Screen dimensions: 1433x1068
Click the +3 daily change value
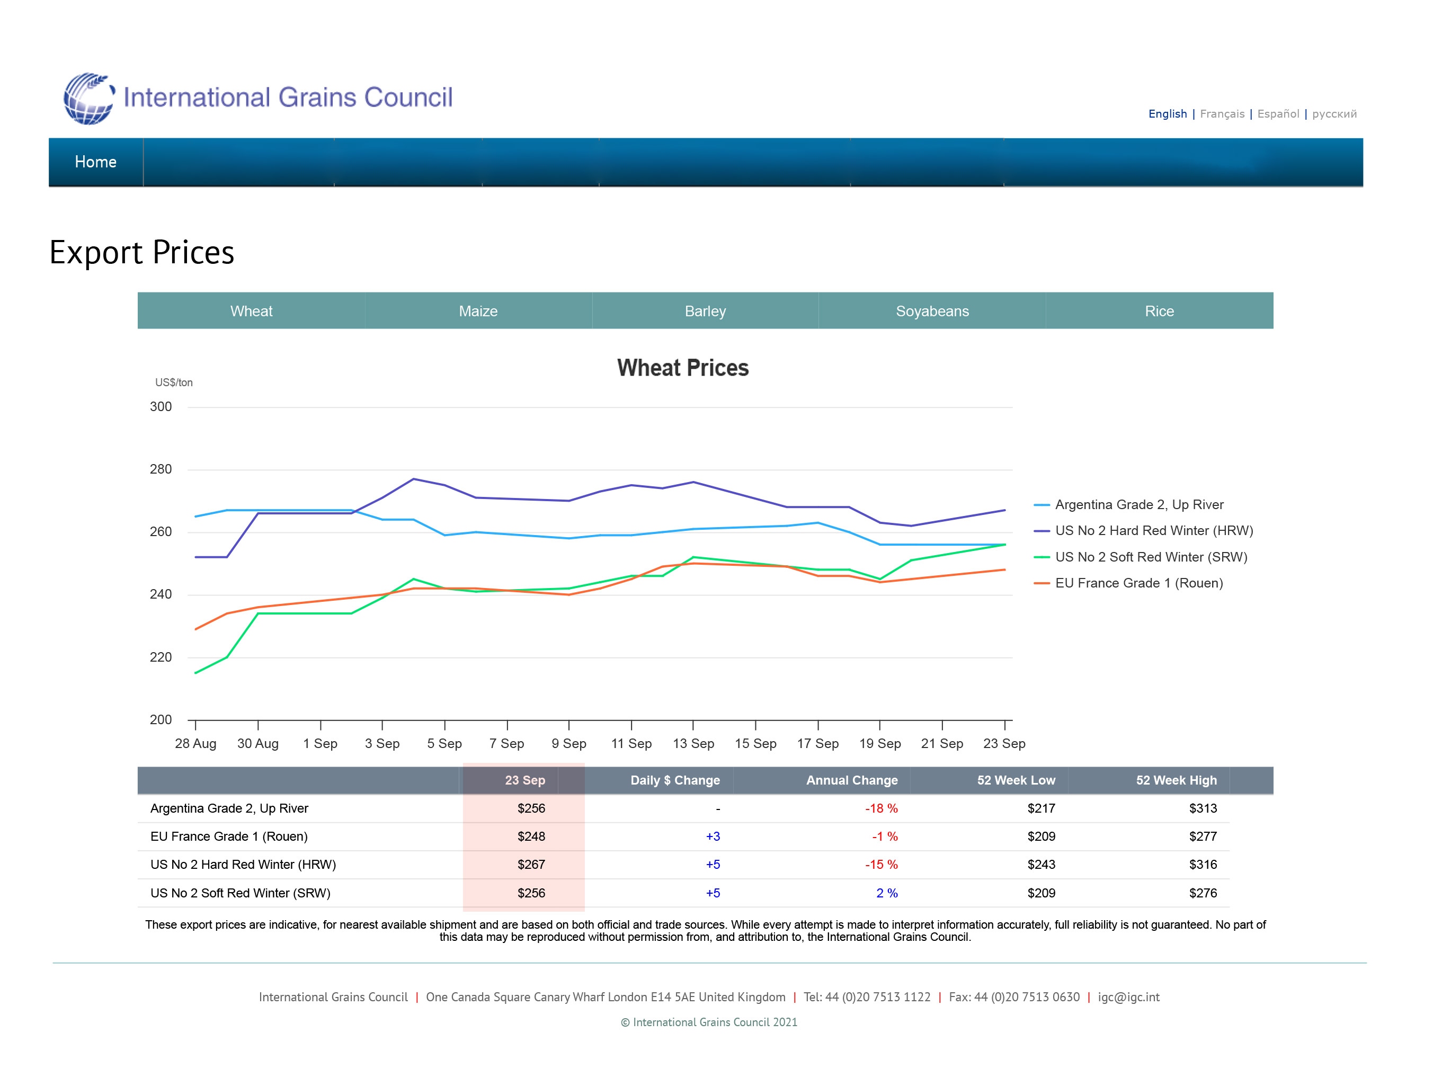tap(713, 836)
